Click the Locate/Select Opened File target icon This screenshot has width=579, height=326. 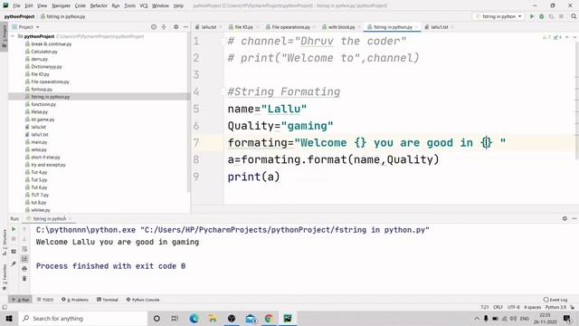154,27
